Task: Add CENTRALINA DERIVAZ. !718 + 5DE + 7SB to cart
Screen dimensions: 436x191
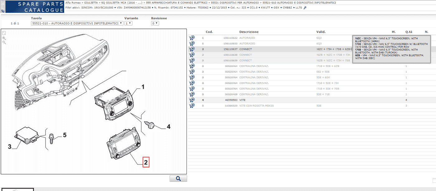Action: click(x=192, y=88)
